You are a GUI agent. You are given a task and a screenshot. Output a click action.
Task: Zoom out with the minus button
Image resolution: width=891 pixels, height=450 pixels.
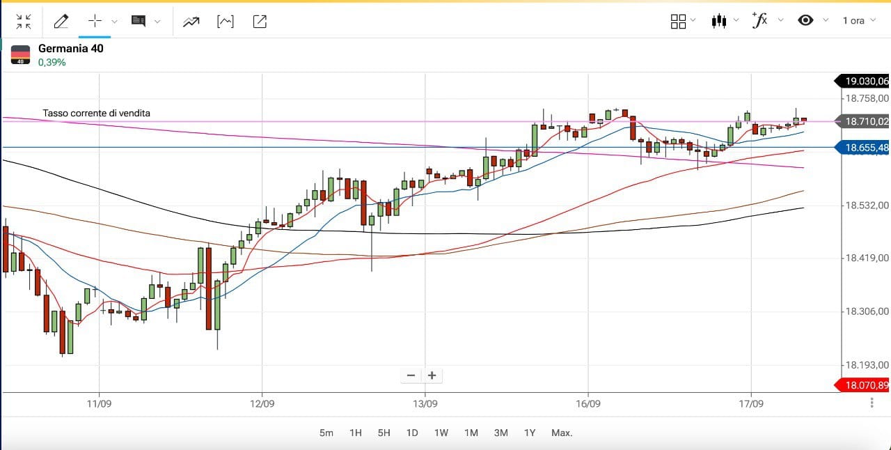411,375
